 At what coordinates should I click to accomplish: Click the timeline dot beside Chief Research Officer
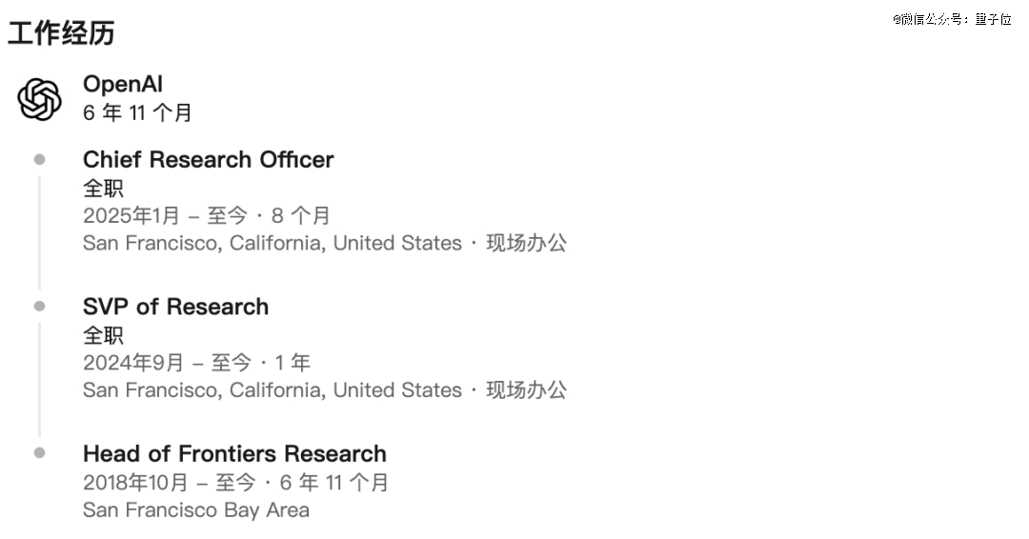(39, 159)
